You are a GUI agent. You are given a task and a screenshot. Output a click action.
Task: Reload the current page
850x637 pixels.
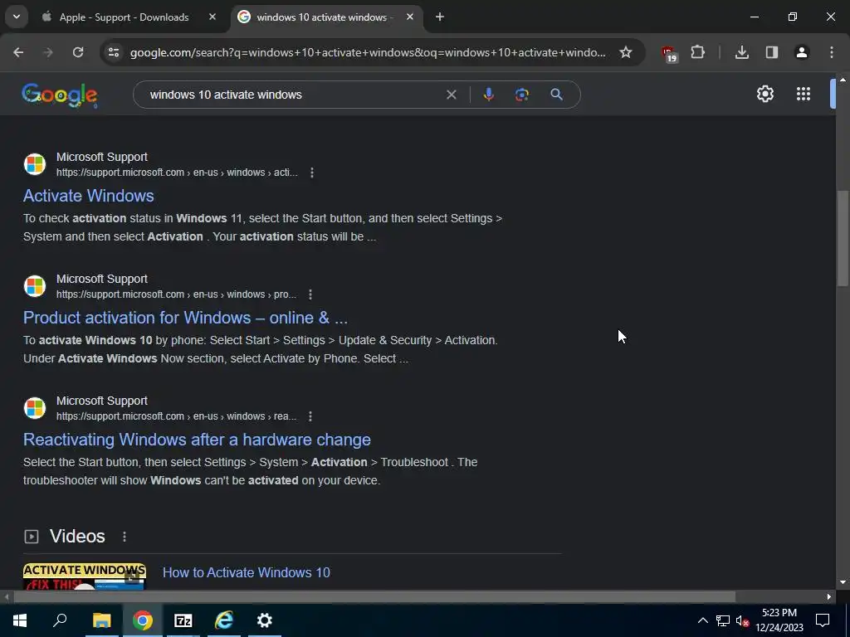[x=78, y=52]
